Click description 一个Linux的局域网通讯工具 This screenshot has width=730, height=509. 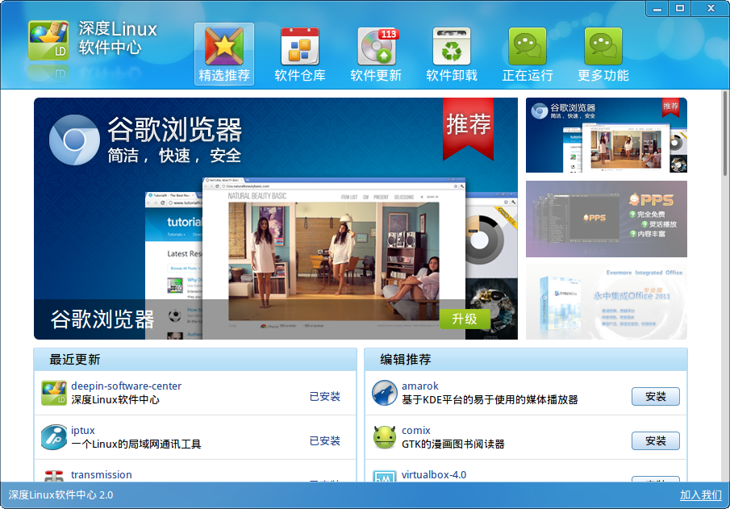point(136,444)
